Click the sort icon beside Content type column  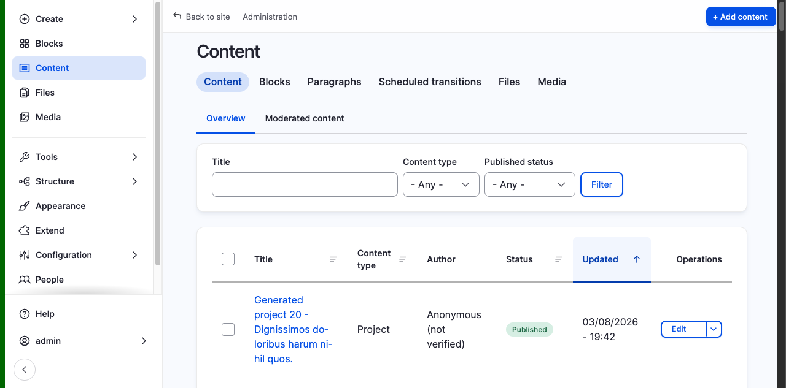tap(403, 259)
